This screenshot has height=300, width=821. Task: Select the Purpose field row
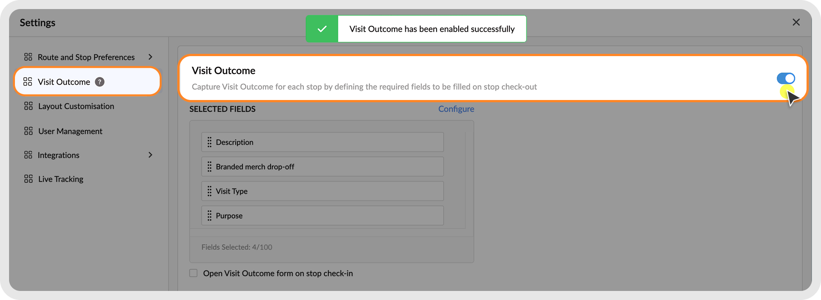click(x=322, y=216)
